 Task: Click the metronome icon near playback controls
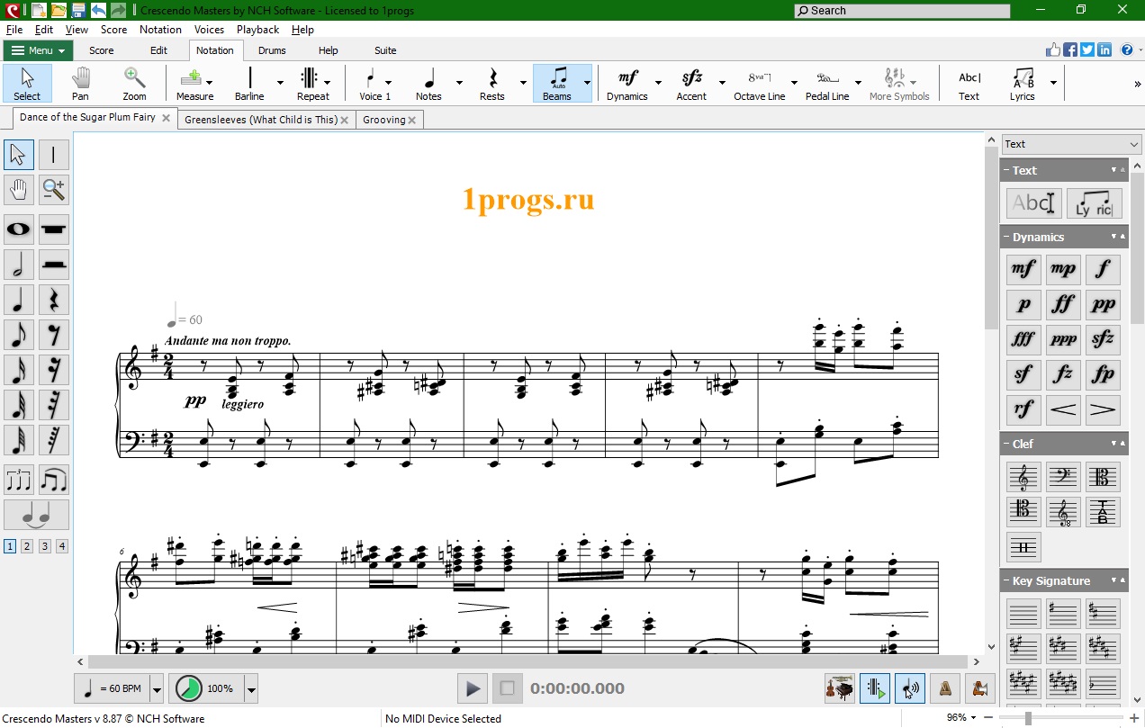pos(945,688)
